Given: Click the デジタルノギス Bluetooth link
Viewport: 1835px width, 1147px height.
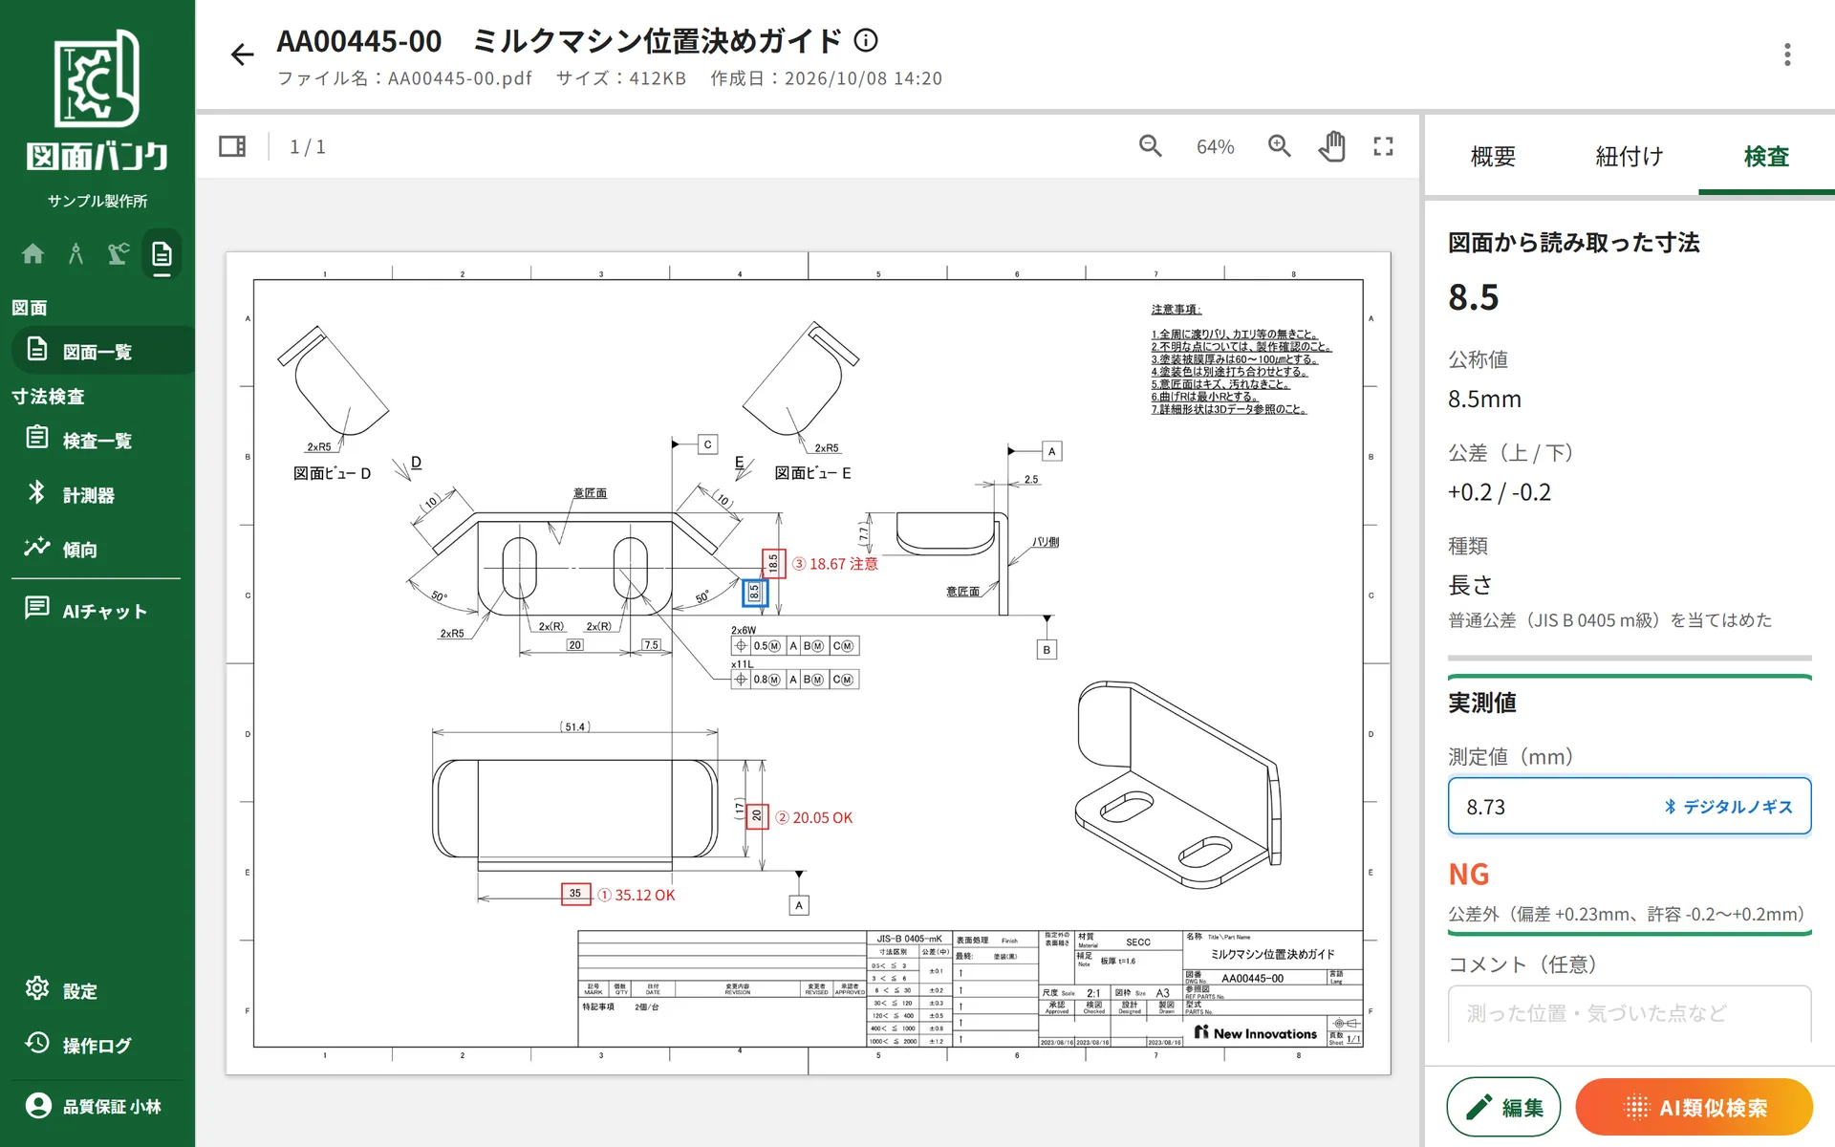Looking at the screenshot, I should [1728, 807].
